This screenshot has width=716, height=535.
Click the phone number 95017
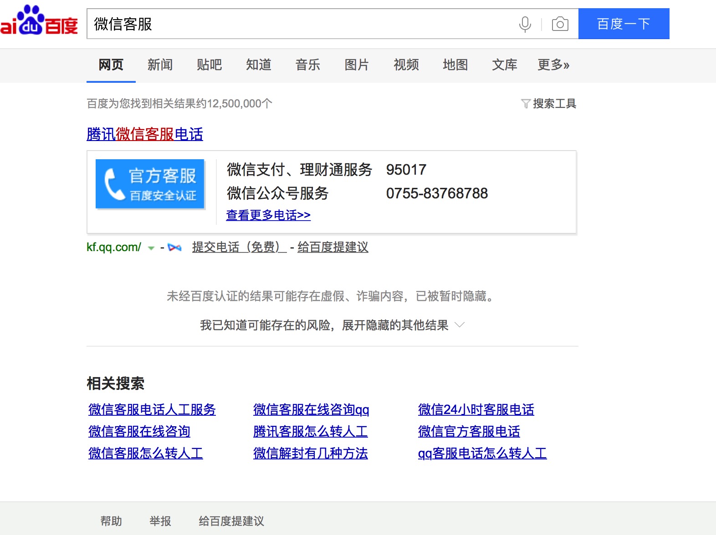pyautogui.click(x=406, y=170)
